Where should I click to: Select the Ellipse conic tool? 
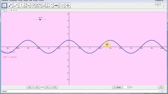click(x=39, y=5)
